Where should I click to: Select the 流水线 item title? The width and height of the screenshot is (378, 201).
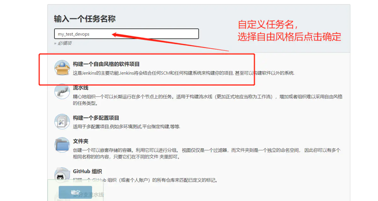pos(81,88)
